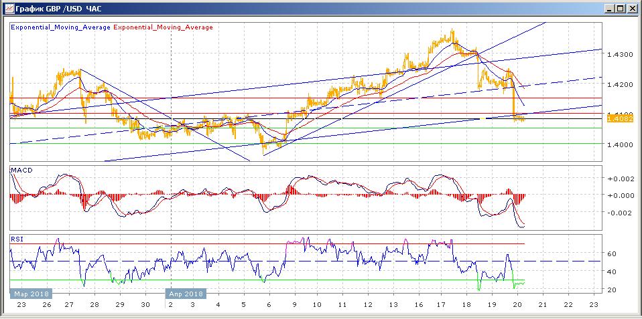Viewport: 642px width, 319px height.
Task: Click the red Exponential_Moving_Average legend label
Action: click(x=163, y=27)
